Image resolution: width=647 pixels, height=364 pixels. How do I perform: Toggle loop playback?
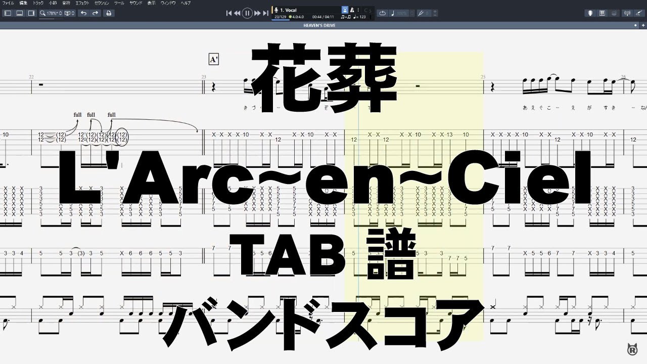click(382, 13)
